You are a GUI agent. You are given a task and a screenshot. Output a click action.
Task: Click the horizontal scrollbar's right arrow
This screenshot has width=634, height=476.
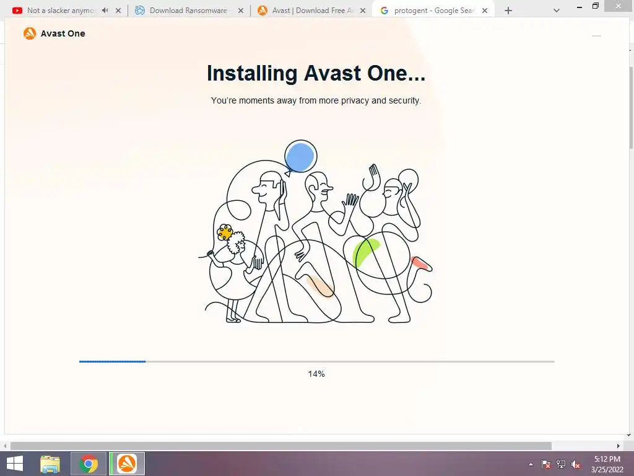(x=619, y=446)
